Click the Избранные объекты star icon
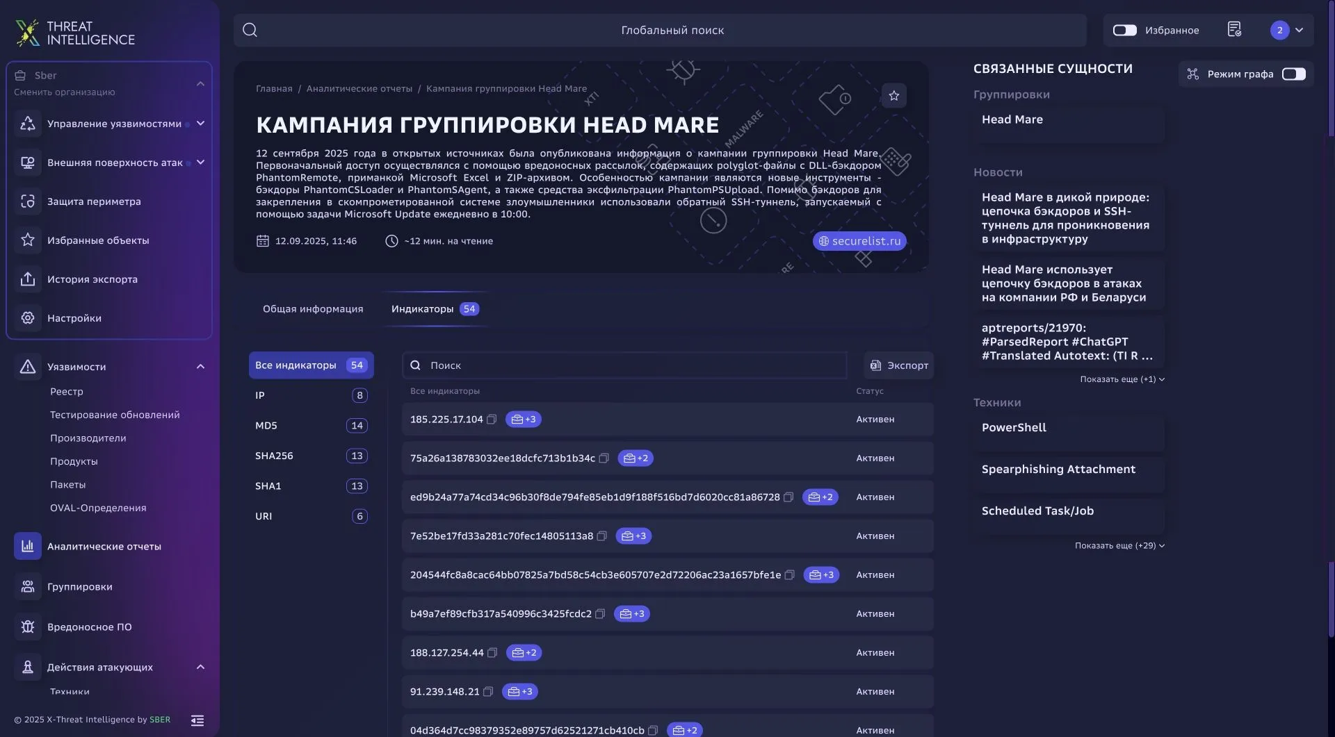Screen dimensions: 1335x737 [28, 240]
